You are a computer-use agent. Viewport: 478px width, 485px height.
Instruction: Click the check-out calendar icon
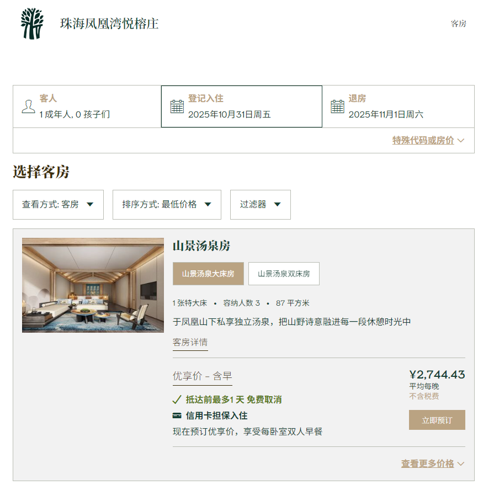coord(337,106)
